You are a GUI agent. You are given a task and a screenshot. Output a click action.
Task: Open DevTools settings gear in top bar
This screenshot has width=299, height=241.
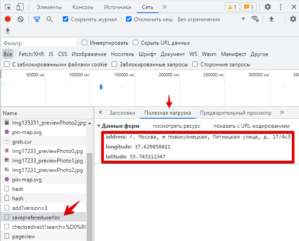(268, 7)
